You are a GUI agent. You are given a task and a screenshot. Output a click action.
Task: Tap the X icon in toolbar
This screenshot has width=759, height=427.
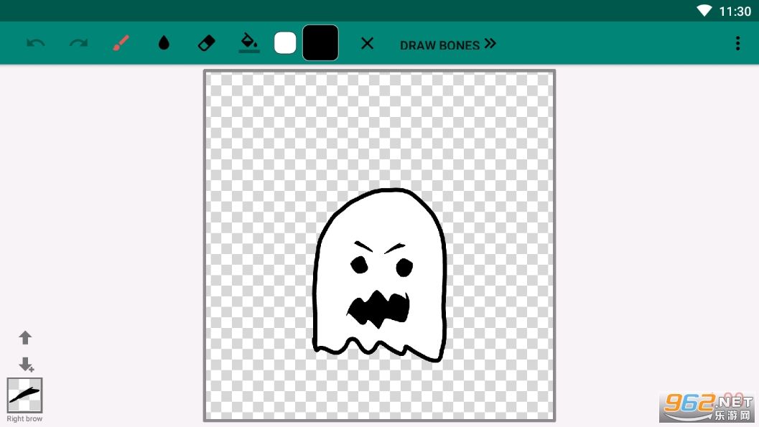click(x=367, y=43)
